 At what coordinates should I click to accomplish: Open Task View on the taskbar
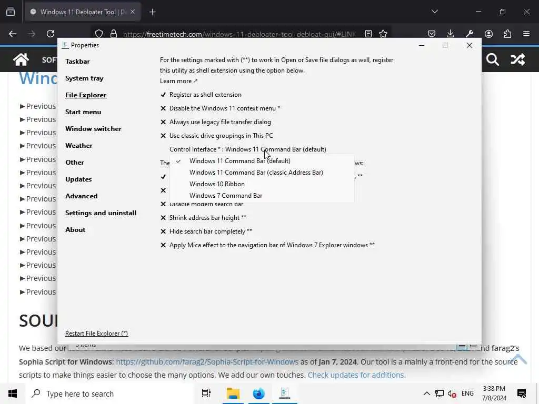[206, 393]
